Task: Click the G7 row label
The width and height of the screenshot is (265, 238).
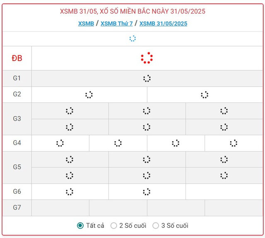Action: tap(17, 207)
